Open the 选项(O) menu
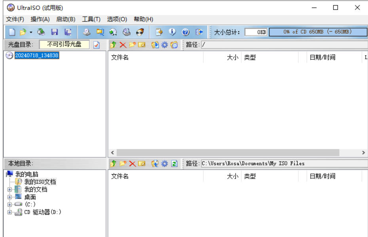Viewport: 368px width, 237px height. click(117, 19)
